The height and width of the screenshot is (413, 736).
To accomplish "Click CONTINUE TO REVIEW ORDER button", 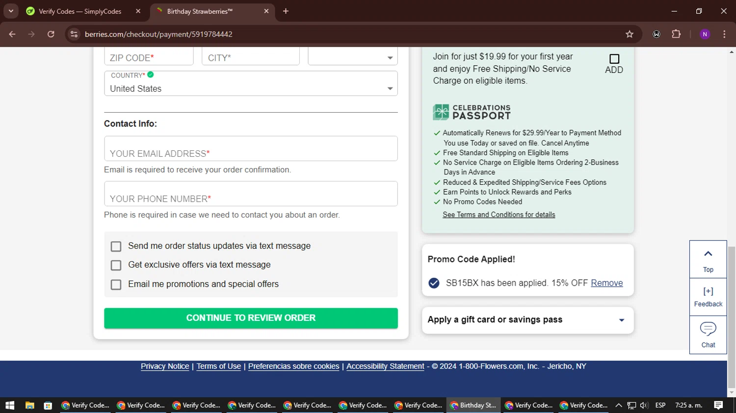I will click(x=251, y=318).
